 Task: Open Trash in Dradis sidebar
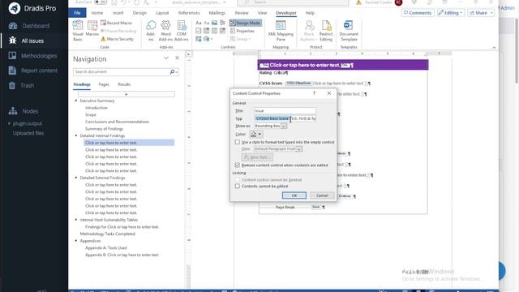pos(21,85)
